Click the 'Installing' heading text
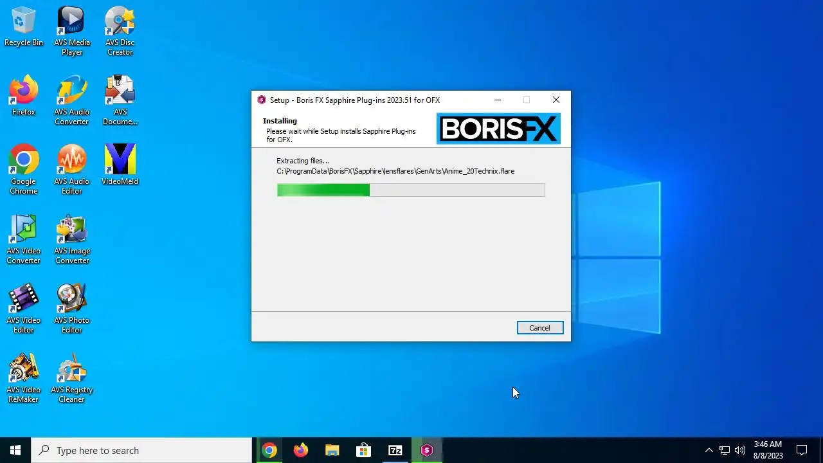 (280, 121)
